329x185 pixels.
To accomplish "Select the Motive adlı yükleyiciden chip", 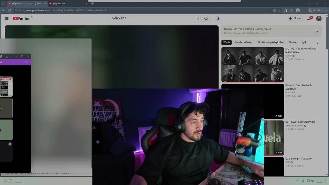I will coord(271,42).
